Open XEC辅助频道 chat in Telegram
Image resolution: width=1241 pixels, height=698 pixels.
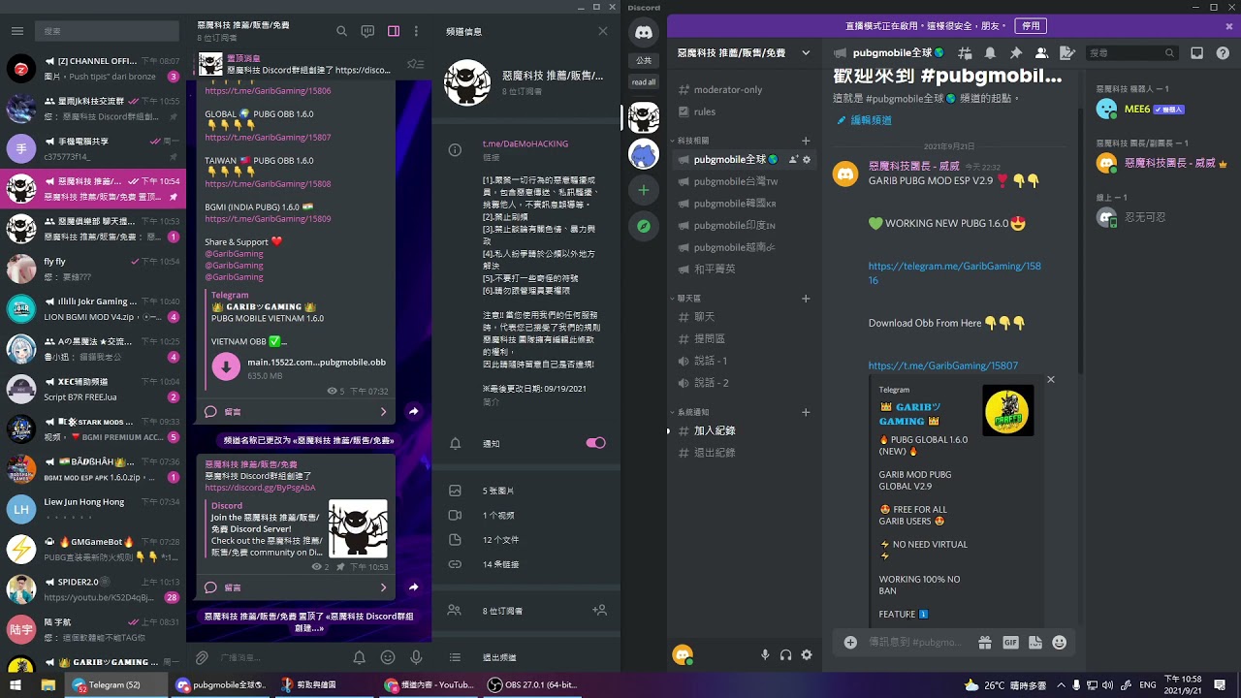pos(93,389)
